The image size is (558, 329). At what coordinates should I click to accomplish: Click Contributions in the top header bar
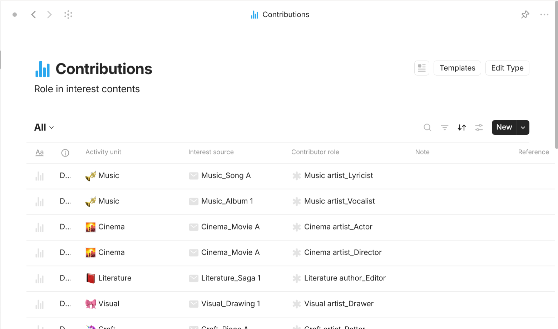(x=286, y=14)
